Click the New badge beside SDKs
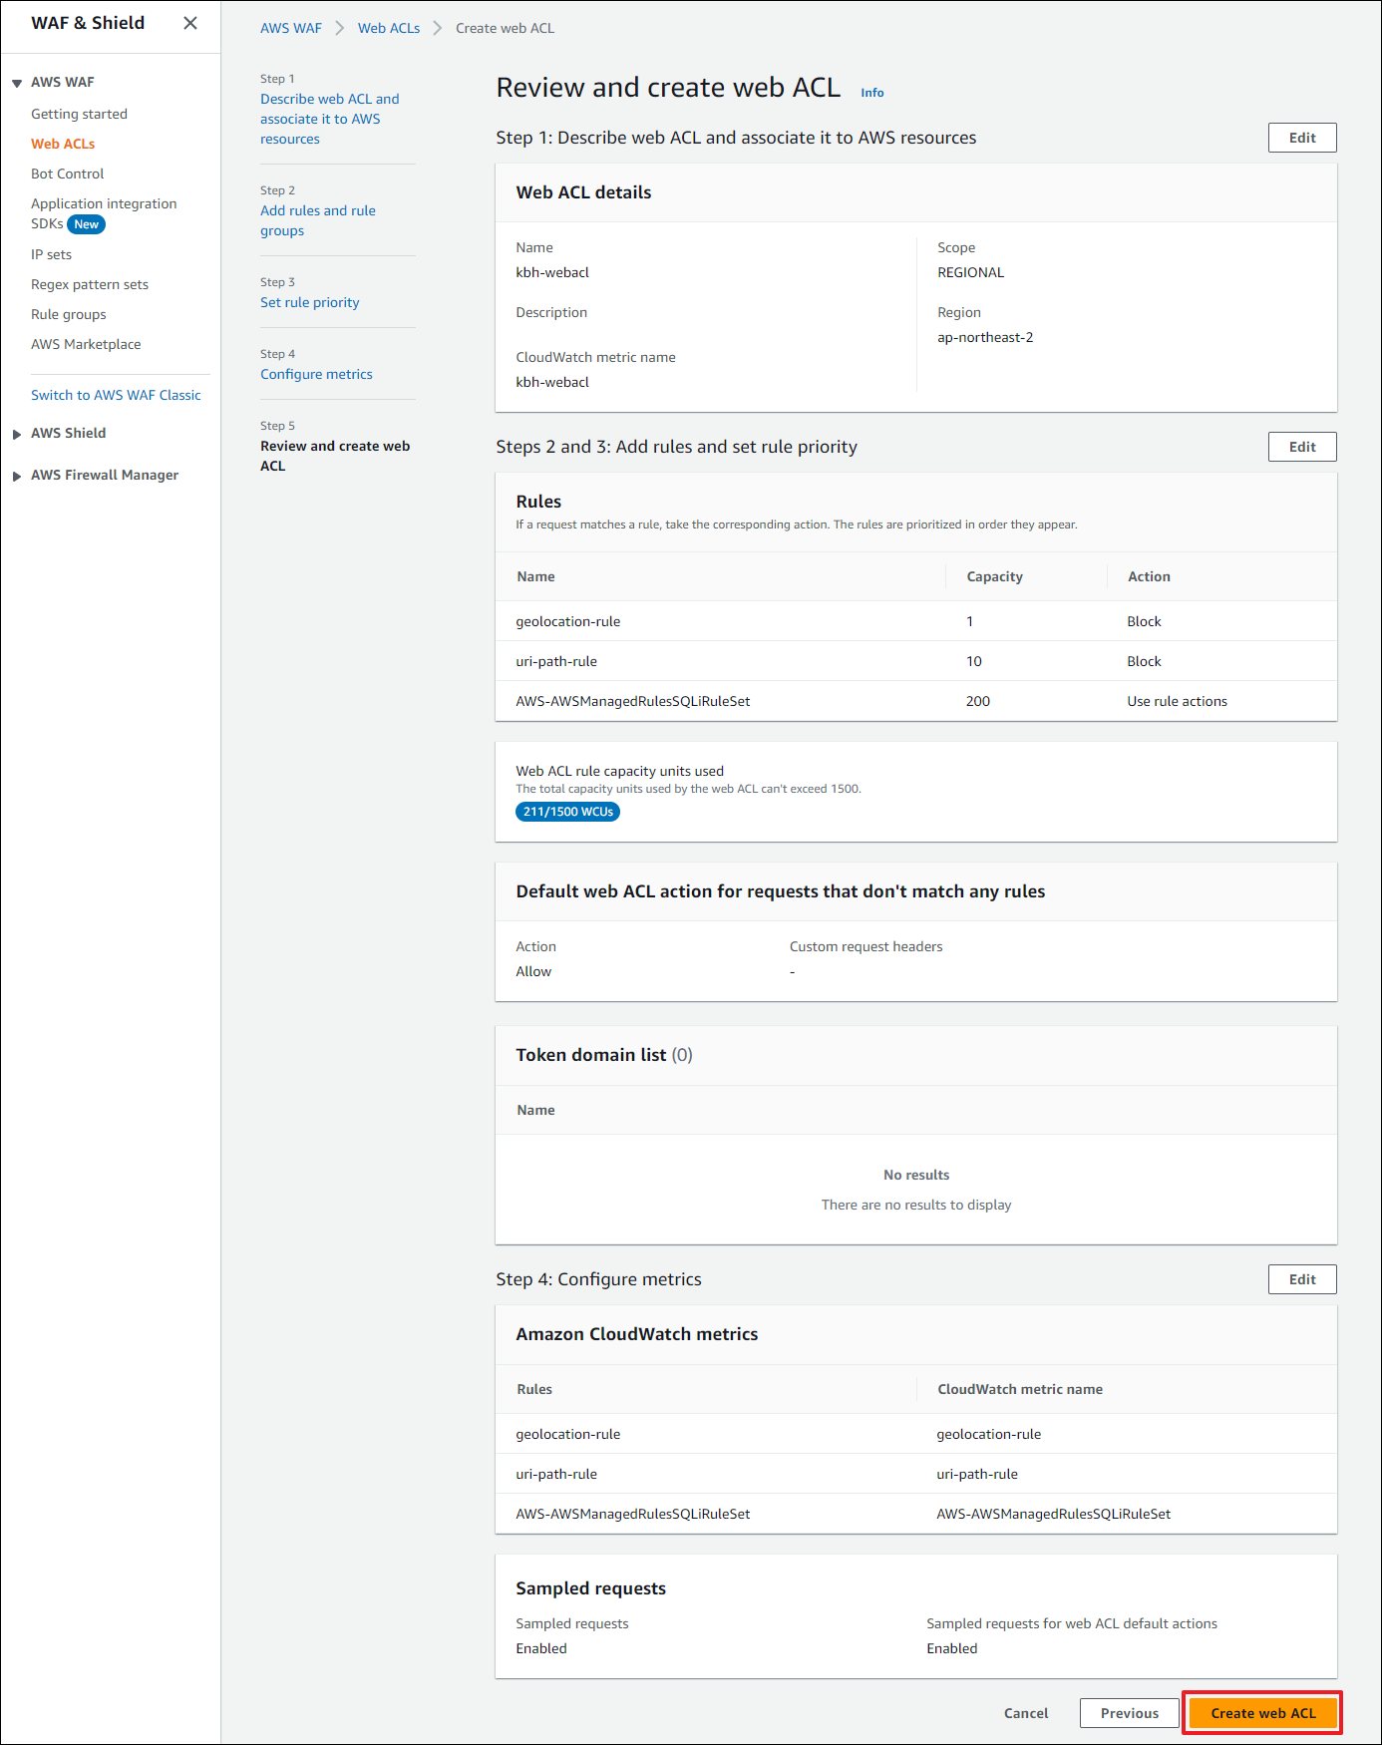The image size is (1382, 1745). [x=87, y=224]
